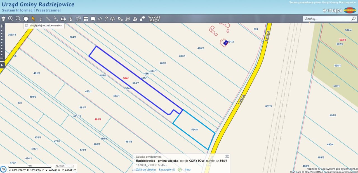358x173 pixels.
Task: Select the distance measurement tool
Action: pos(48,19)
